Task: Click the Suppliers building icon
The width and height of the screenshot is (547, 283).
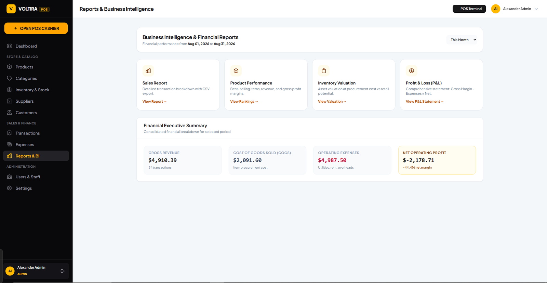Action: tap(10, 101)
